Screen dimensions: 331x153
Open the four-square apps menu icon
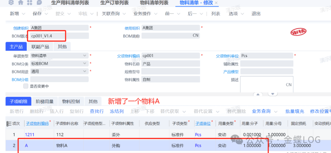(30, 3)
